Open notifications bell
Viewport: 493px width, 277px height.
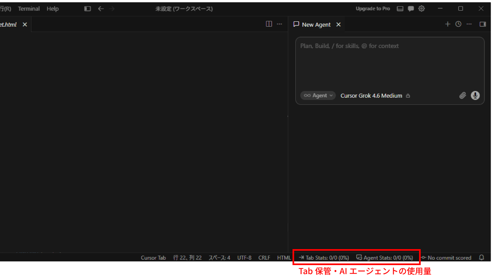[482, 258]
